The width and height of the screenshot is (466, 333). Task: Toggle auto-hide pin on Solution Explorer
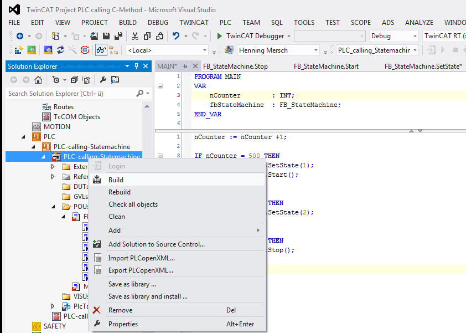(136, 66)
